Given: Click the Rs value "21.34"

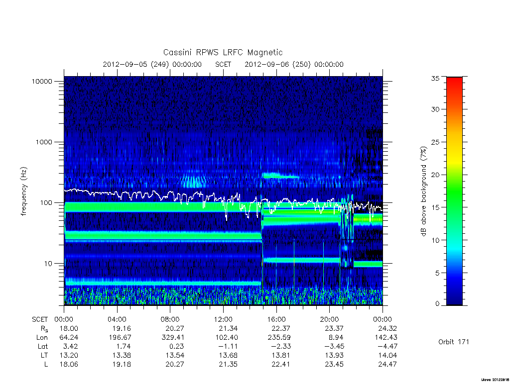Looking at the screenshot, I should click(228, 329).
